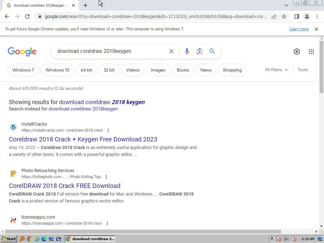Launch Chrome from taskbar quick launch
This screenshot has width=324, height=243.
[29, 239]
